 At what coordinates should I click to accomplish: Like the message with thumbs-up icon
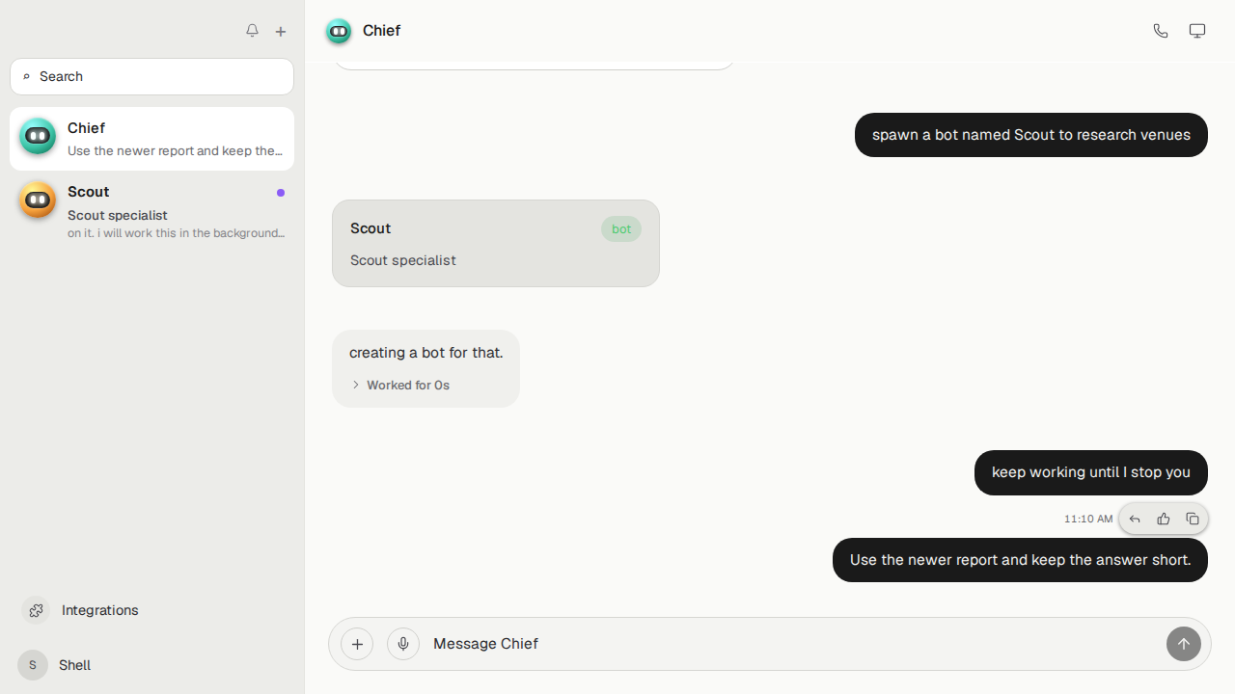(1164, 519)
